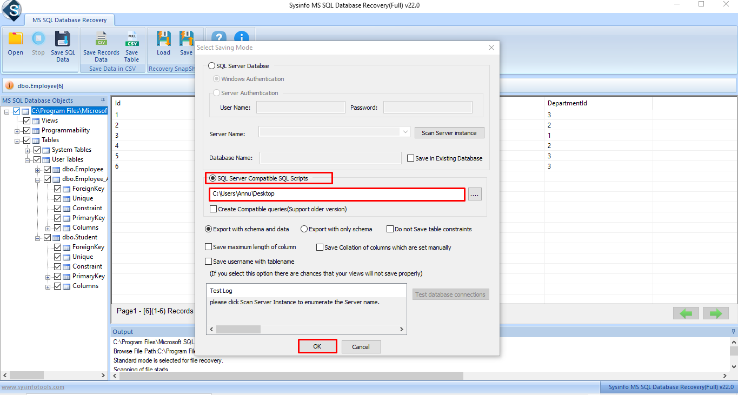Viewport: 738px width, 395px height.
Task: Choose the Save Records Data CSV icon
Action: point(101,39)
